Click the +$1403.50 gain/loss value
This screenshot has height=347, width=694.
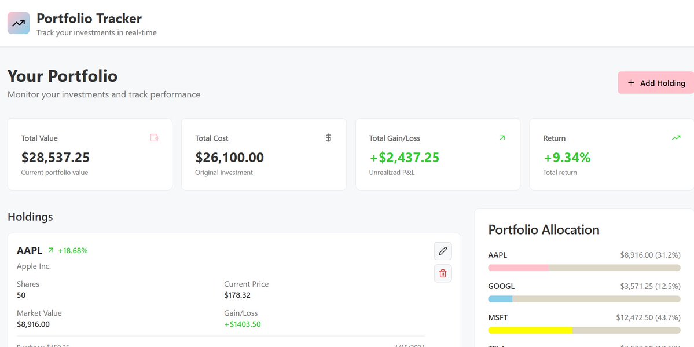click(x=243, y=324)
